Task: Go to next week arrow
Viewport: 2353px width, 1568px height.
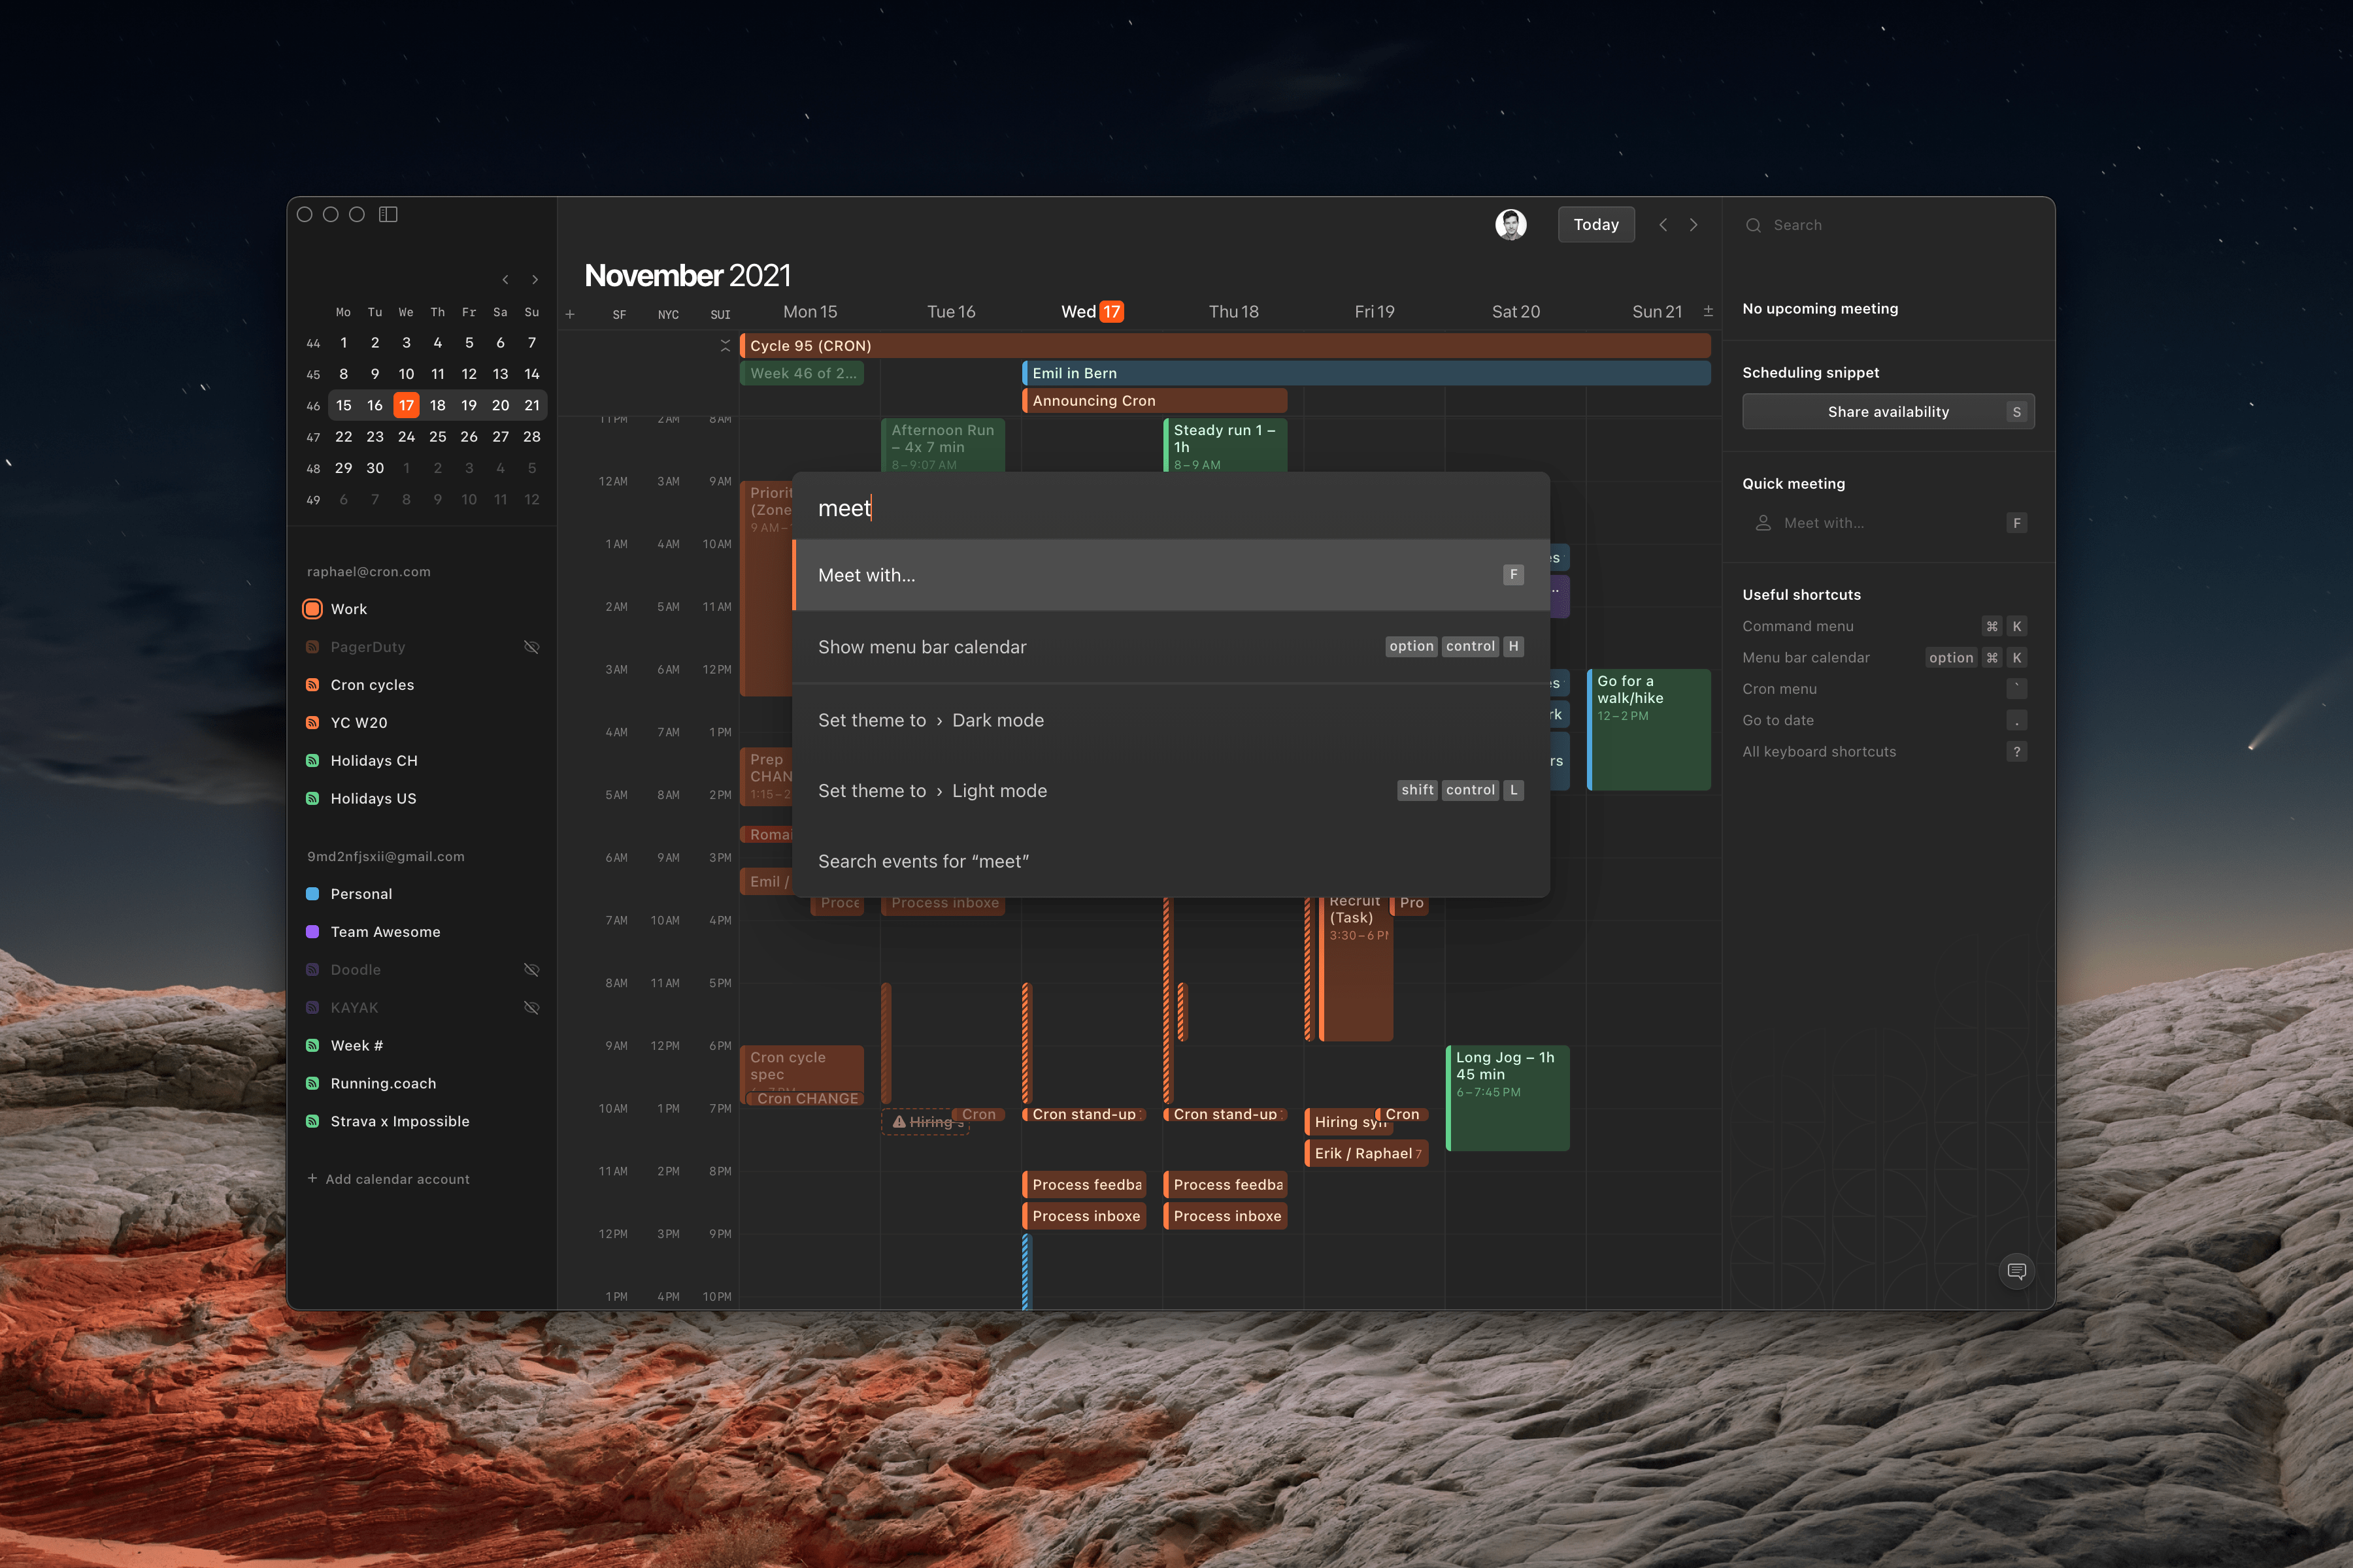Action: tap(1694, 225)
